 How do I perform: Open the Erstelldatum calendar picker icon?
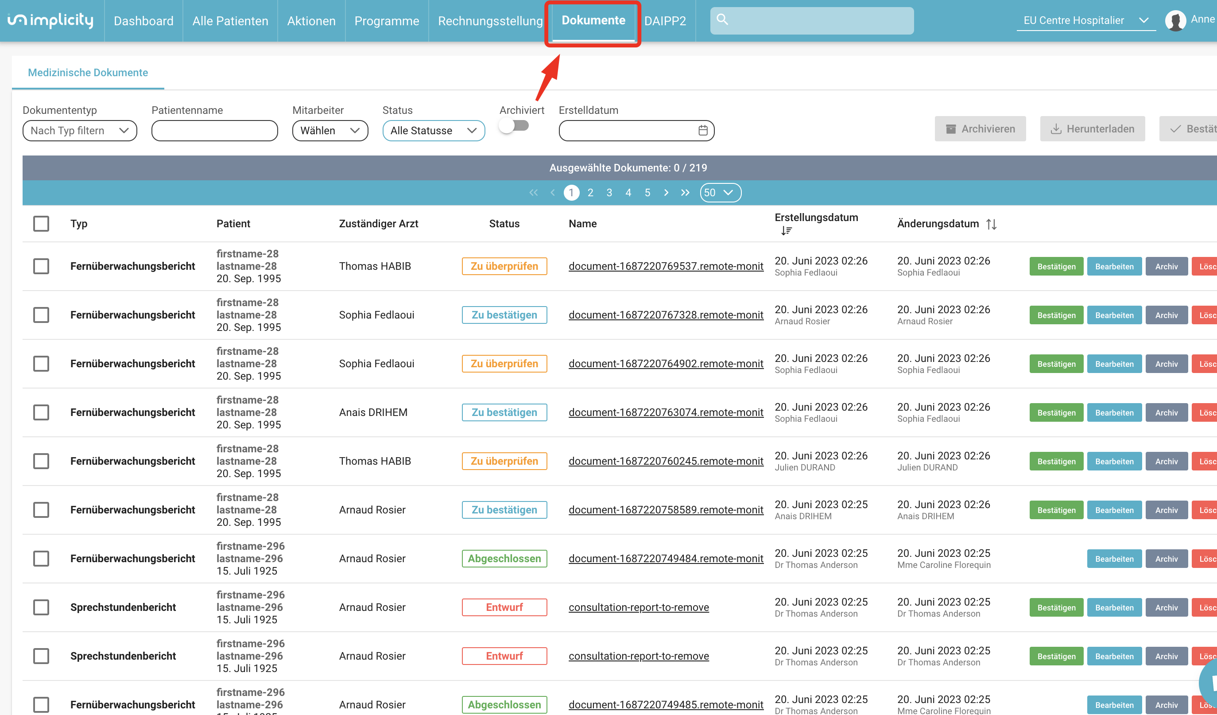[703, 130]
